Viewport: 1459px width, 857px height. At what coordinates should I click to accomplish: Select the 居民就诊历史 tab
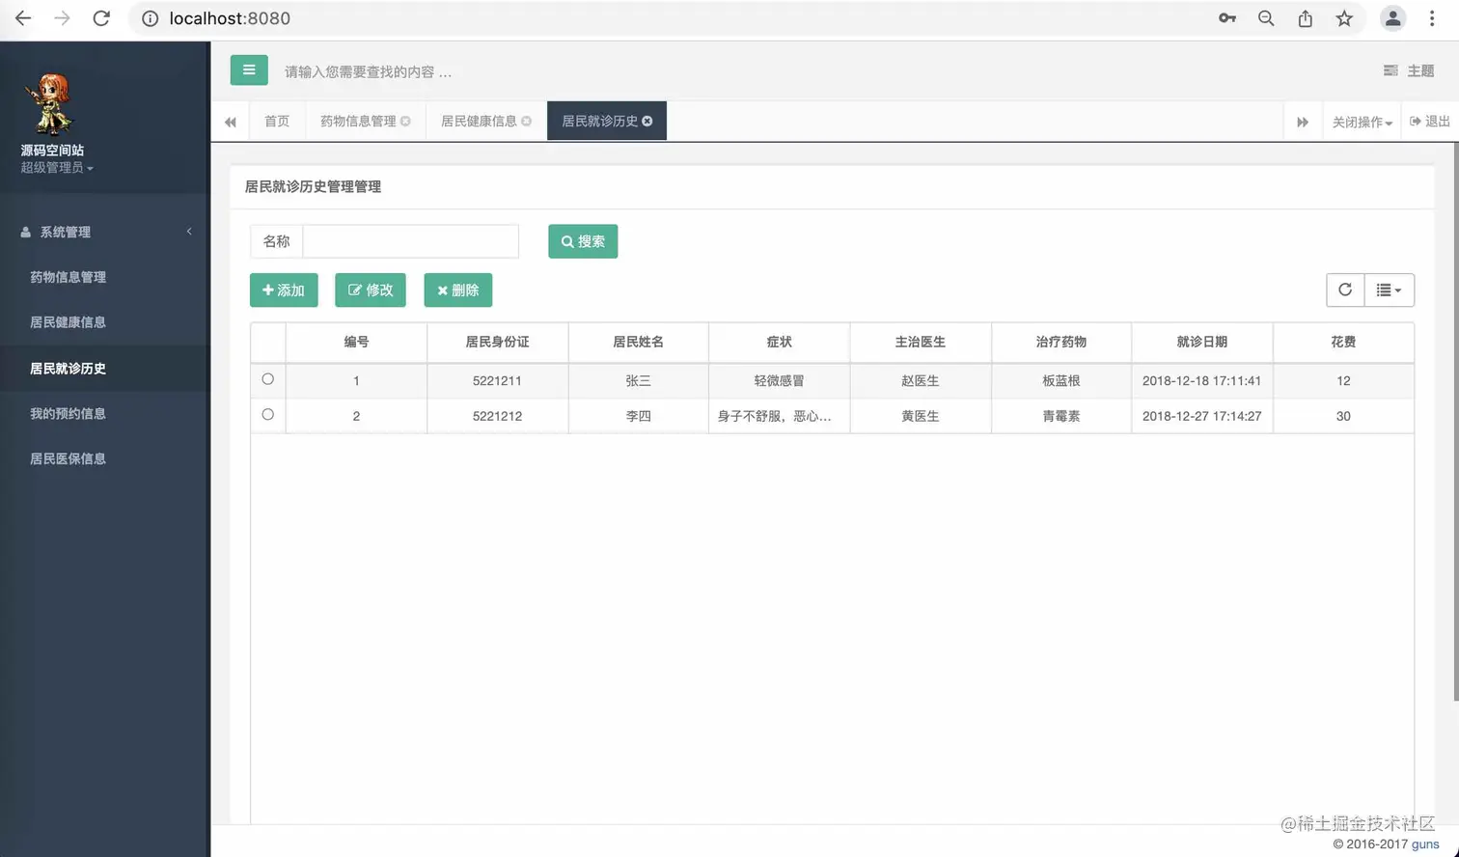click(600, 121)
